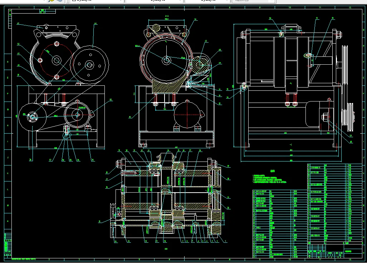Viewport: 367px width, 263px height.
Task: Open the ByLayer color dropdown with swatch box
Action: (97, 1)
